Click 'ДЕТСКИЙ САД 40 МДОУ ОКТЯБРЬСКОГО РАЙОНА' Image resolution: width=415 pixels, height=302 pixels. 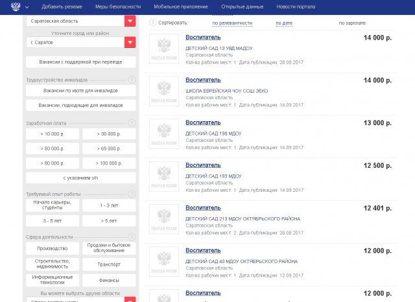coord(241,261)
